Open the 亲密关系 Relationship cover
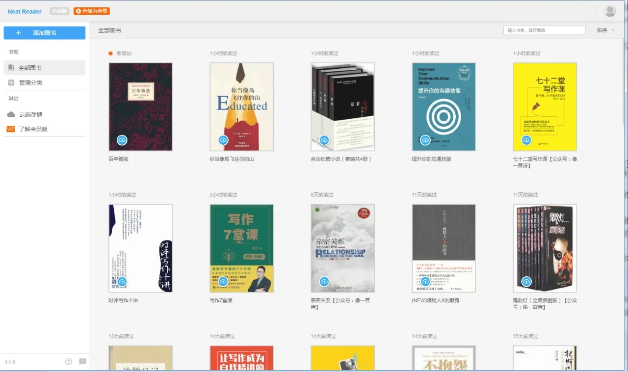Viewport: 628px width, 372px height. [x=342, y=248]
